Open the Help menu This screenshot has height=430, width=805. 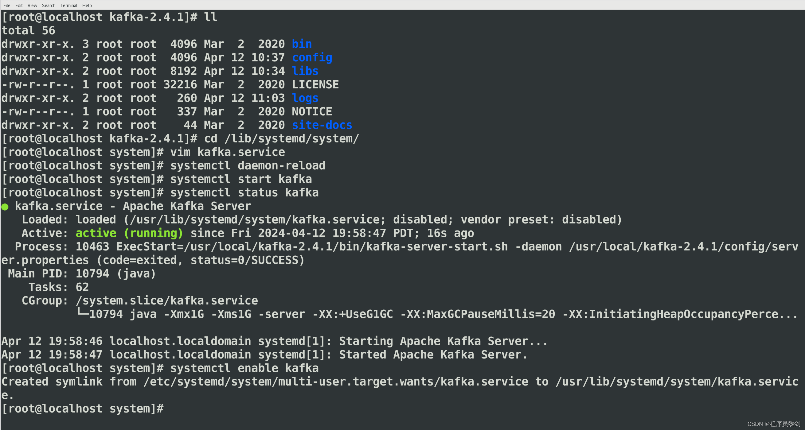tap(87, 5)
